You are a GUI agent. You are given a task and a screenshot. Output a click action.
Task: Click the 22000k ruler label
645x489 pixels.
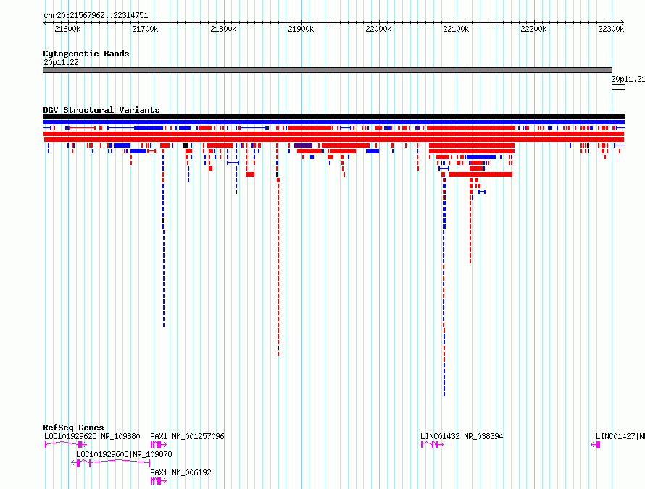pos(378,29)
